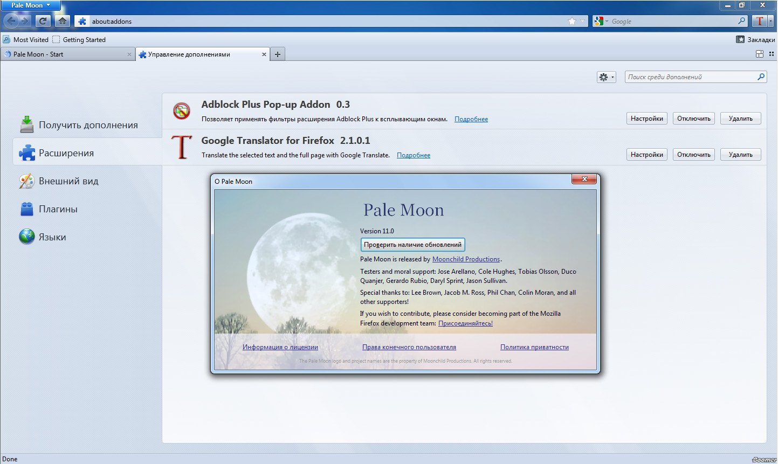Screen dimensions: 778x464
Task: Open the Присоединяйтесь! link
Action: (465, 323)
